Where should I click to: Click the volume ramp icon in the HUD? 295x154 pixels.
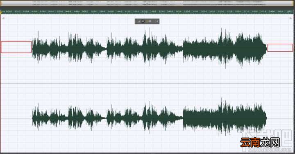(x=138, y=21)
